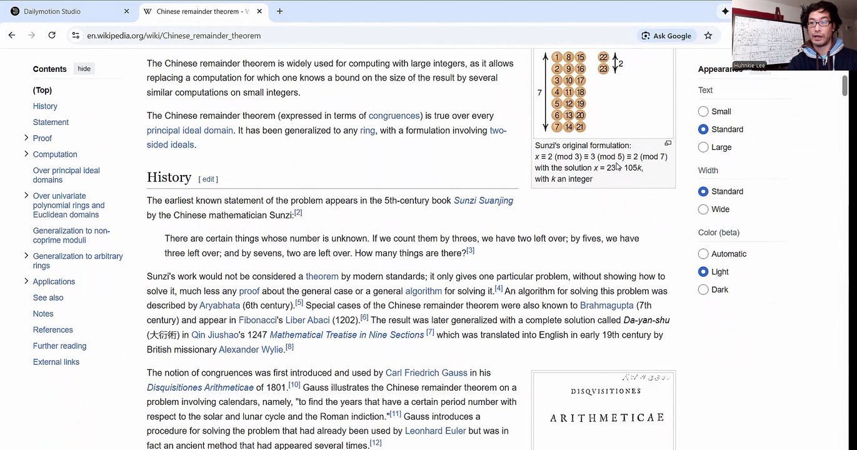Select Standard width option
This screenshot has width=857, height=450.
pyautogui.click(x=703, y=191)
